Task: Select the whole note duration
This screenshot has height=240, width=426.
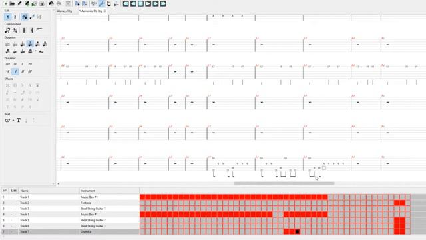Action: click(7, 44)
